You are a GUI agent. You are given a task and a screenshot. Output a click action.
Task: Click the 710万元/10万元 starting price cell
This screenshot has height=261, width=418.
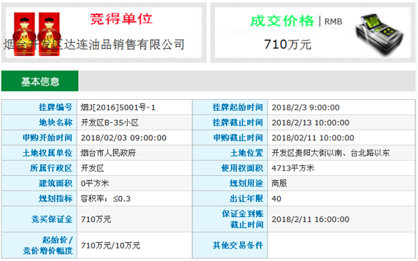134,245
